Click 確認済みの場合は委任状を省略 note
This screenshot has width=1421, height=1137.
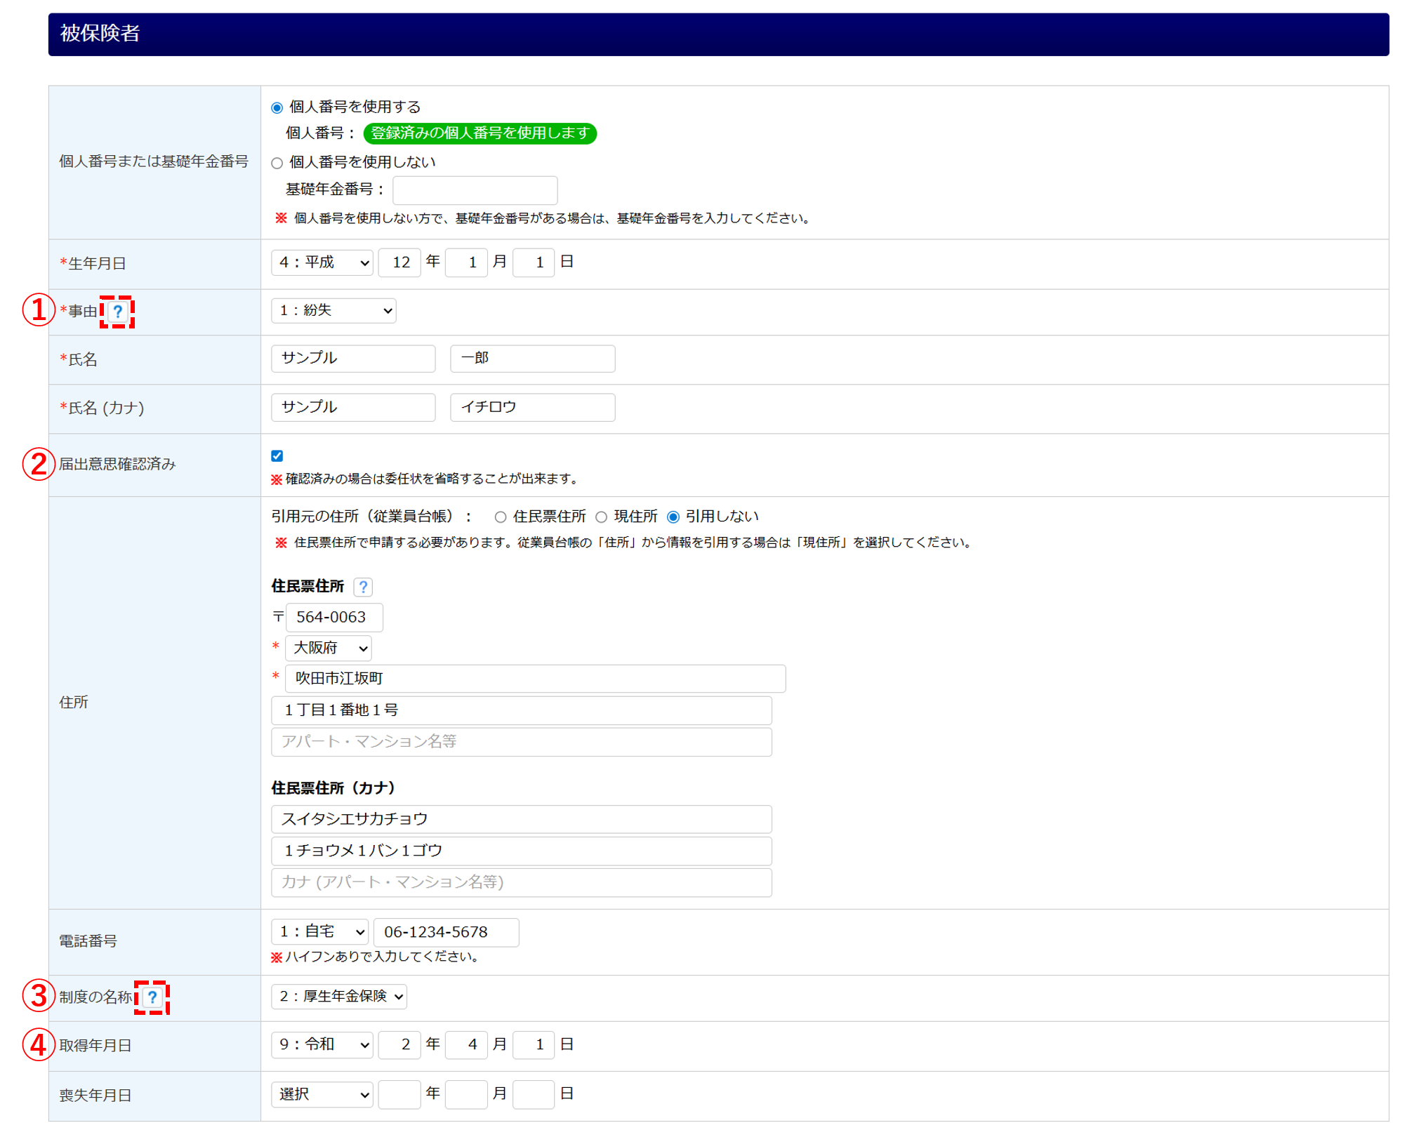click(x=425, y=479)
